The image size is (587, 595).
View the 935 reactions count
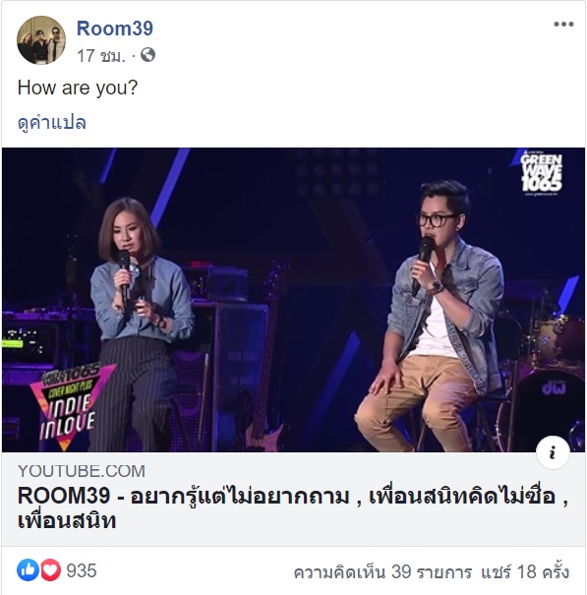coord(82,570)
